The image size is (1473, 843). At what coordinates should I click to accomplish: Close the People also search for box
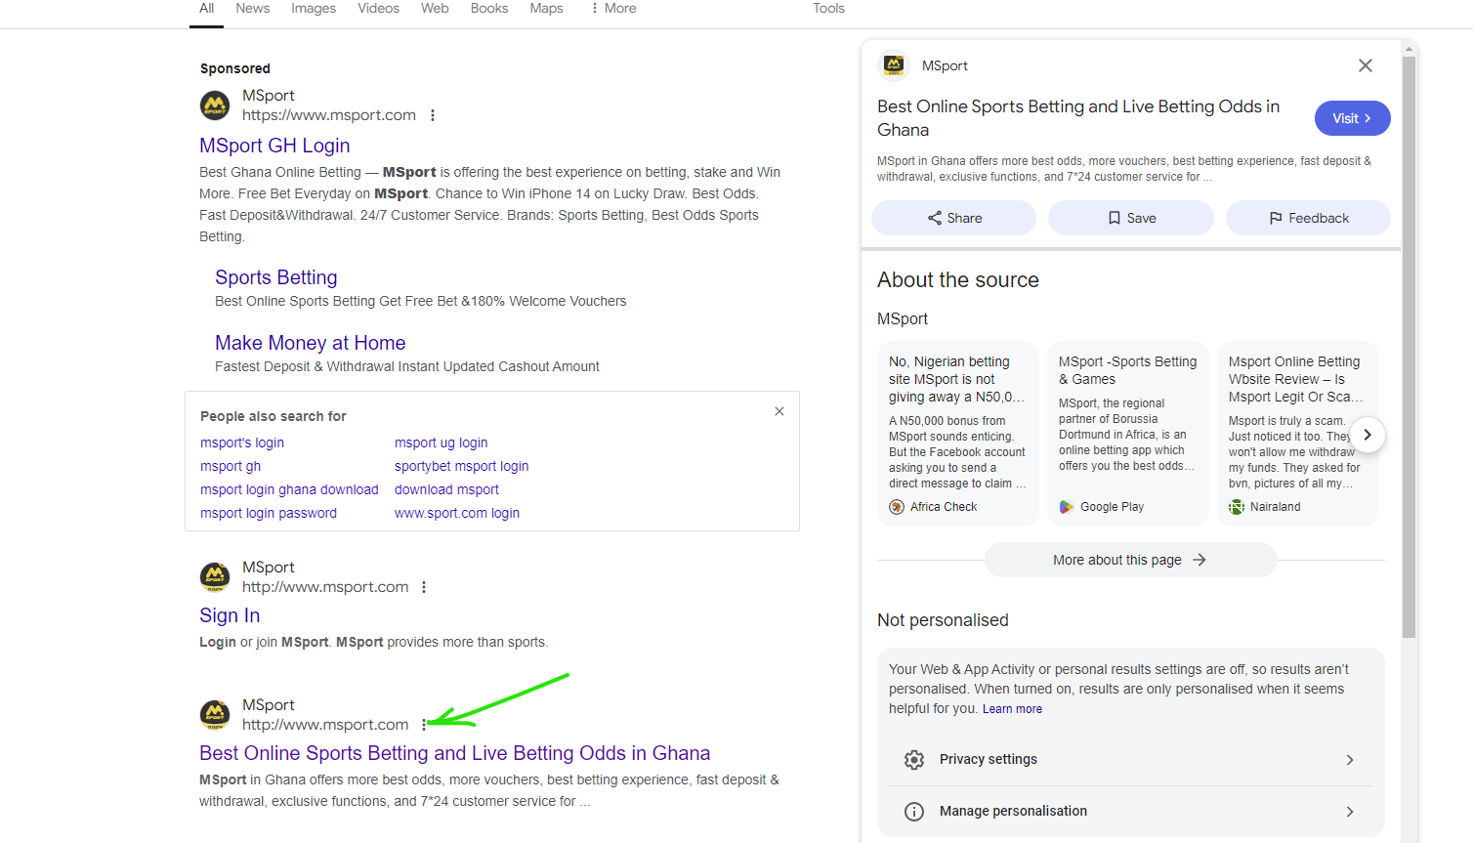tap(779, 411)
